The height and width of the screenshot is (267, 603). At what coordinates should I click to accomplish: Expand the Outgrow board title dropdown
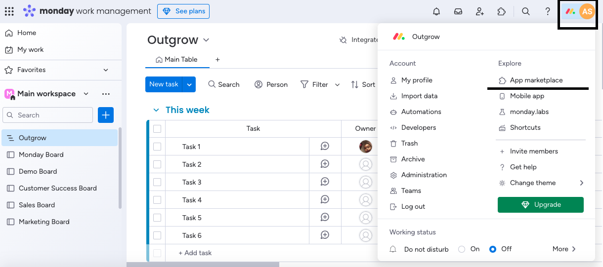(206, 40)
